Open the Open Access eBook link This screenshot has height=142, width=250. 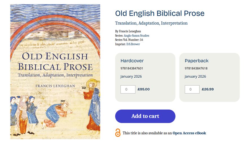tap(189, 133)
